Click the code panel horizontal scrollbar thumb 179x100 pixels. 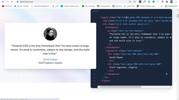121,87
